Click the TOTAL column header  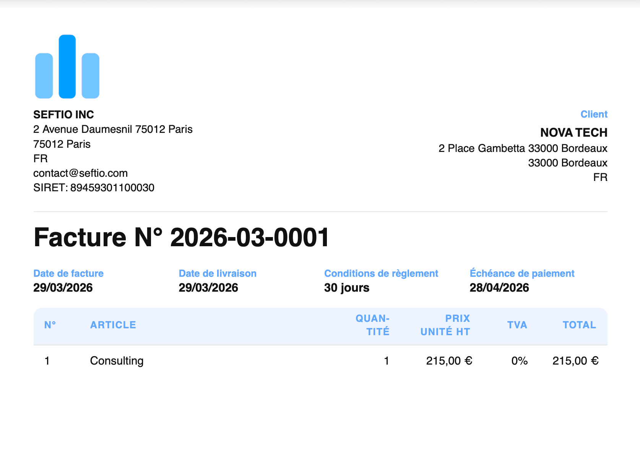579,325
